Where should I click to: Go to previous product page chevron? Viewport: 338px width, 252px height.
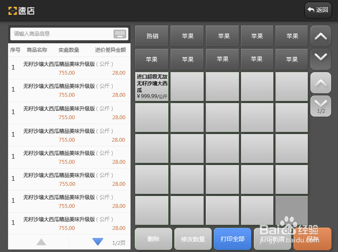(321, 83)
